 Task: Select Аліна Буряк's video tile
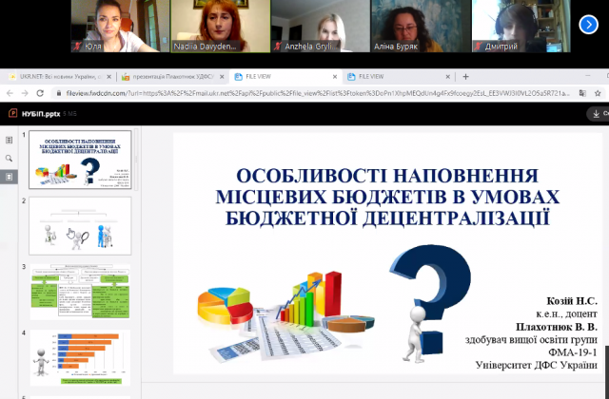click(x=421, y=26)
